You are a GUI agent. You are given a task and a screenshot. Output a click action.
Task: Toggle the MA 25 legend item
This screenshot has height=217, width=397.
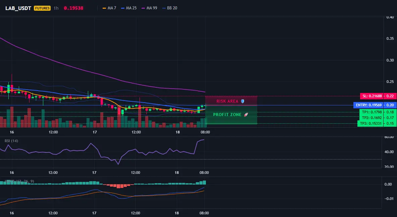point(129,8)
